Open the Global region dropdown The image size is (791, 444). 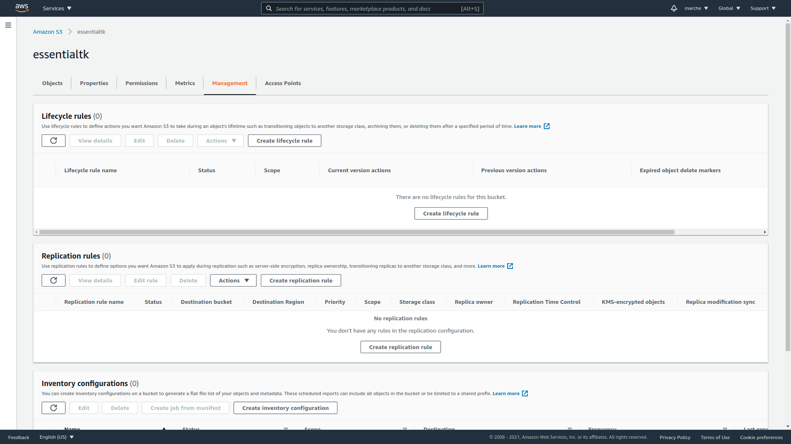click(729, 8)
